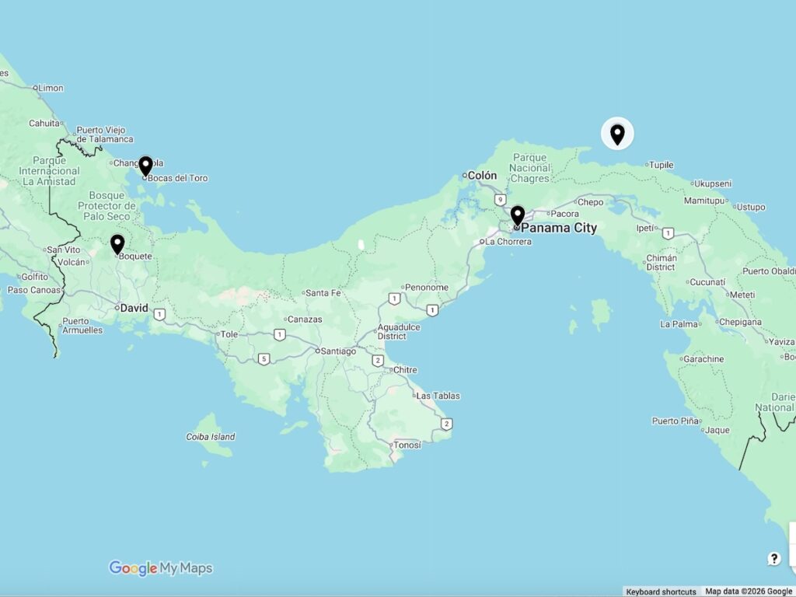Click the Ukupseni label
Image resolution: width=796 pixels, height=597 pixels.
point(713,183)
